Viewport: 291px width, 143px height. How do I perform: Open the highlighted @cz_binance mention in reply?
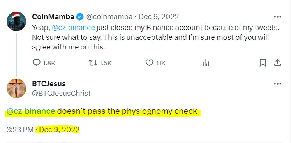pos(31,111)
